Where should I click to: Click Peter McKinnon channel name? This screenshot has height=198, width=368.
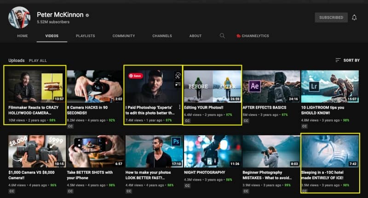click(x=60, y=15)
